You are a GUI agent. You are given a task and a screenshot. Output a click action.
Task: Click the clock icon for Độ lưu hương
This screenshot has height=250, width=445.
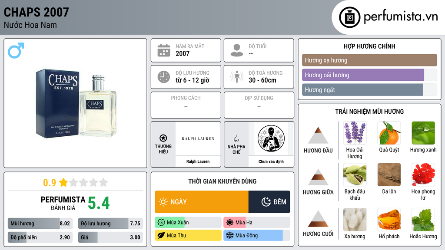(x=164, y=77)
